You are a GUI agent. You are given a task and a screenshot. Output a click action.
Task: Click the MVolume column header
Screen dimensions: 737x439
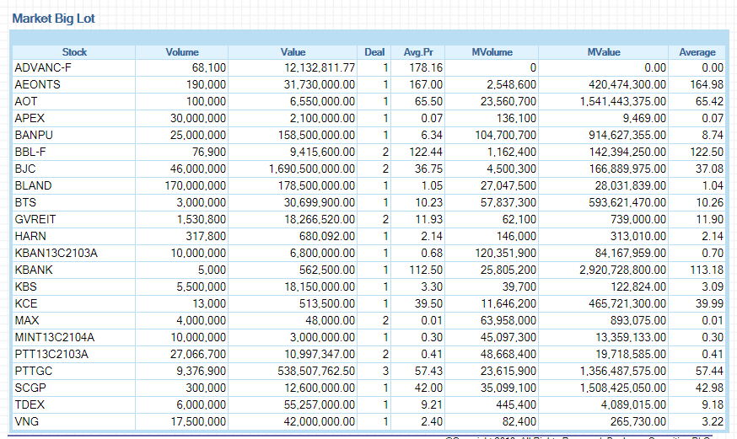pos(492,52)
